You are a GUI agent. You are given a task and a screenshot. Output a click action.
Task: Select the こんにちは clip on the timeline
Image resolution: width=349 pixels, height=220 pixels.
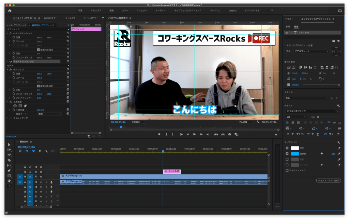(x=172, y=171)
